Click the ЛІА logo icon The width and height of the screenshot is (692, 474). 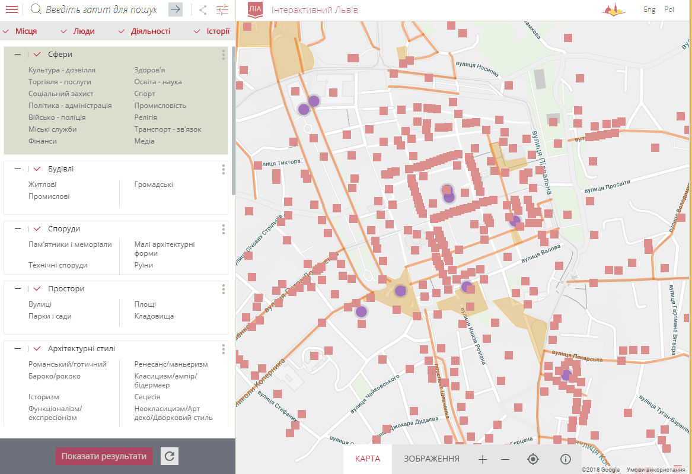click(255, 10)
